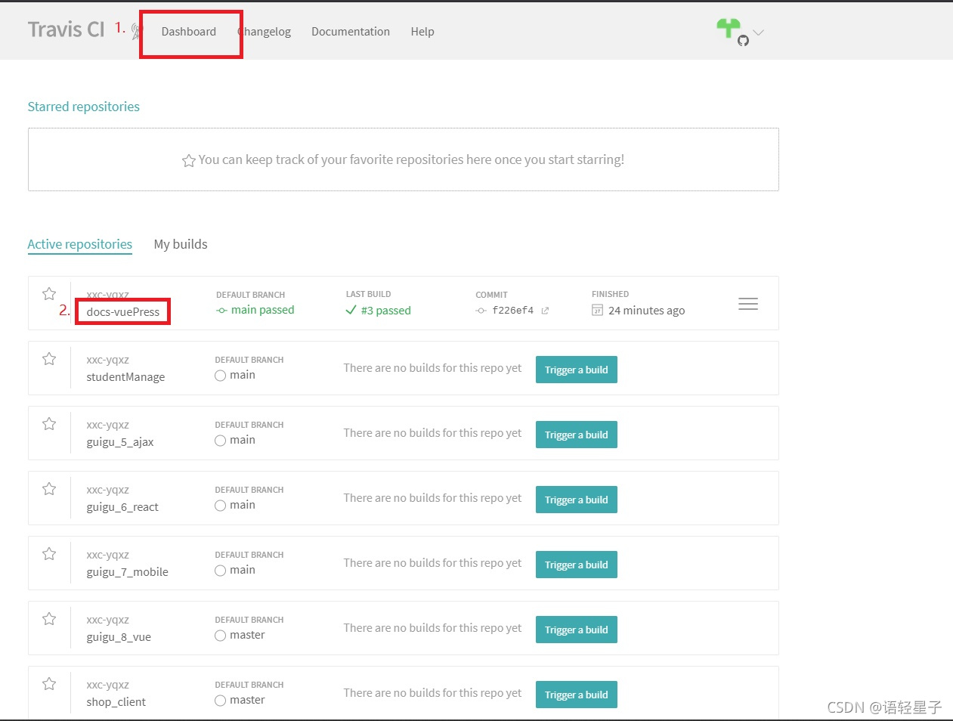Star the studentManage repository
953x721 pixels.
click(x=49, y=358)
